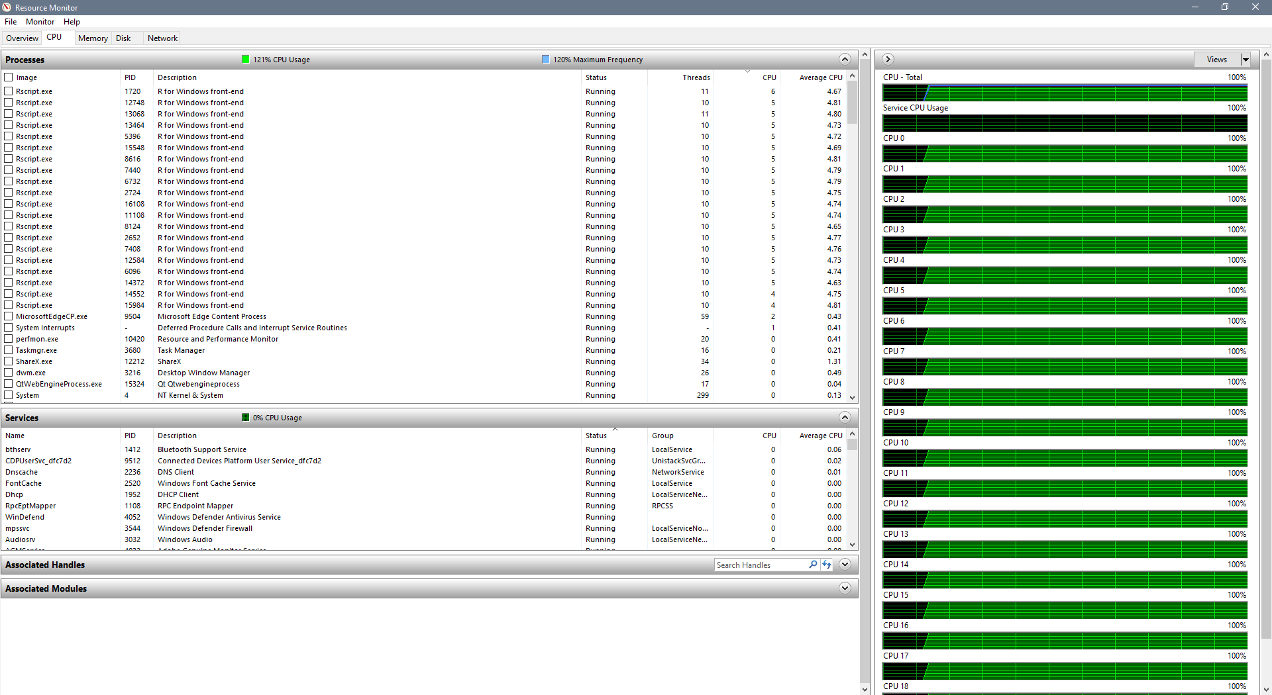Viewport: 1272px width, 695px height.
Task: Open the Monitor menu
Action: [x=40, y=22]
